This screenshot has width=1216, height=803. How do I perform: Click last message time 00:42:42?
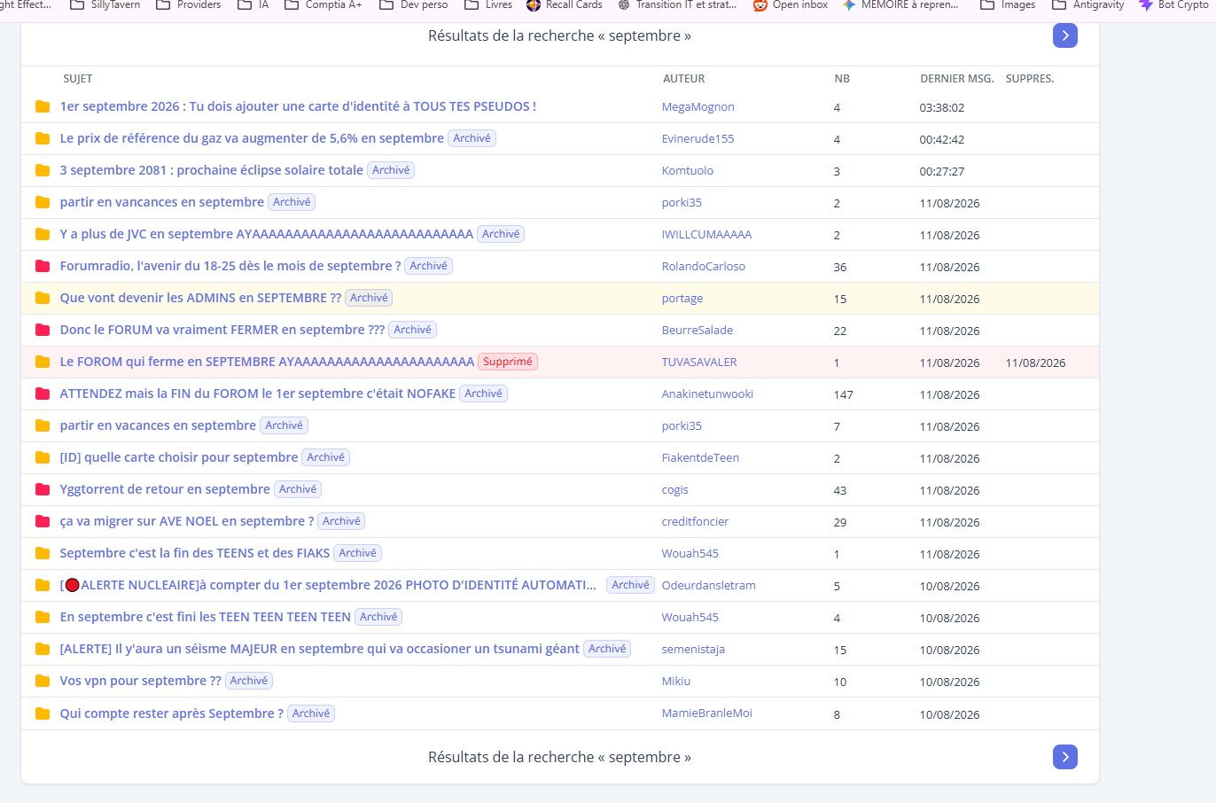(942, 139)
